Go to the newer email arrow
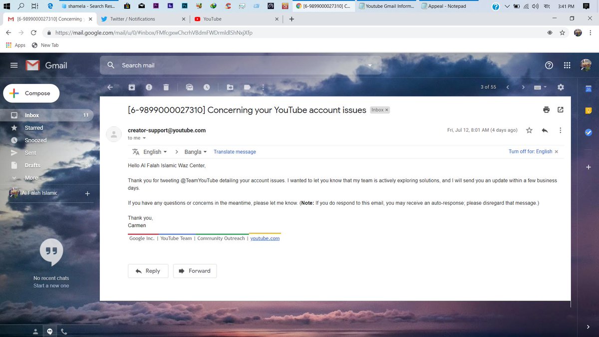Viewport: 599px width, 337px height. coord(508,87)
